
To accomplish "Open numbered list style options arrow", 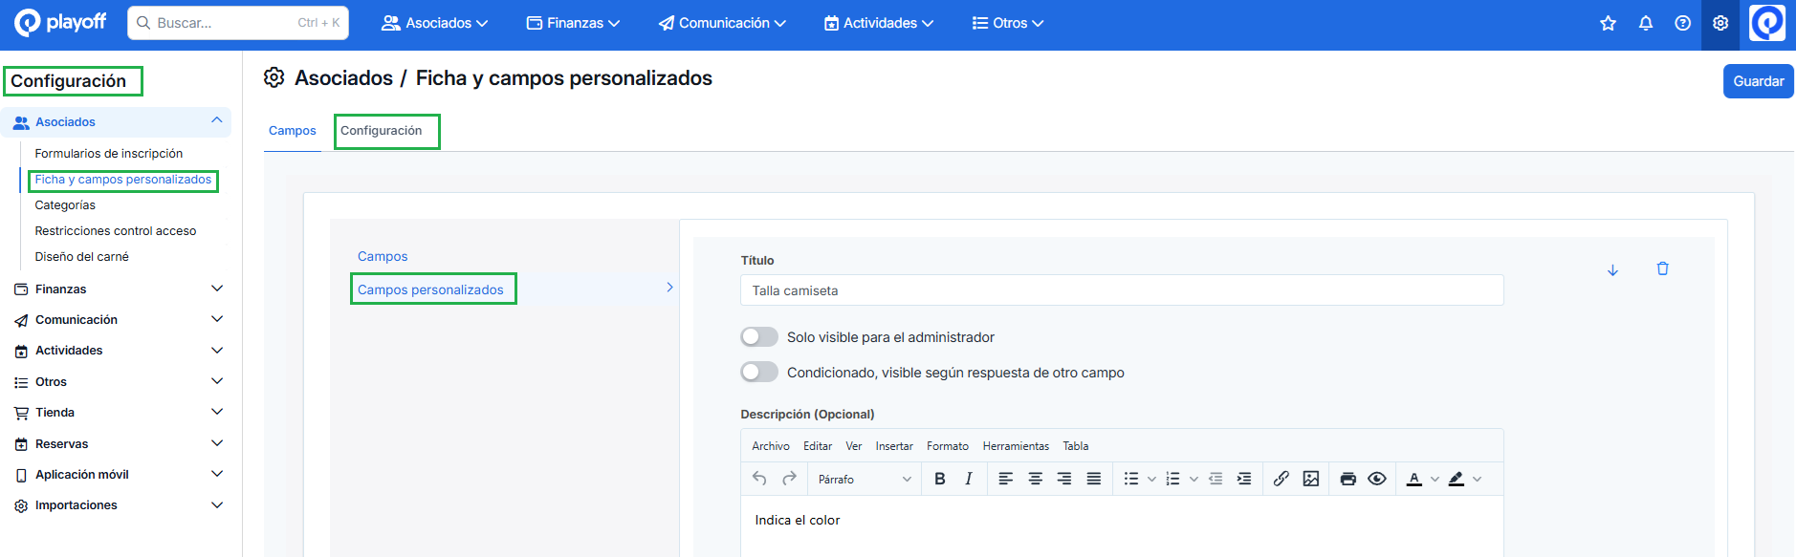I will click(1194, 479).
